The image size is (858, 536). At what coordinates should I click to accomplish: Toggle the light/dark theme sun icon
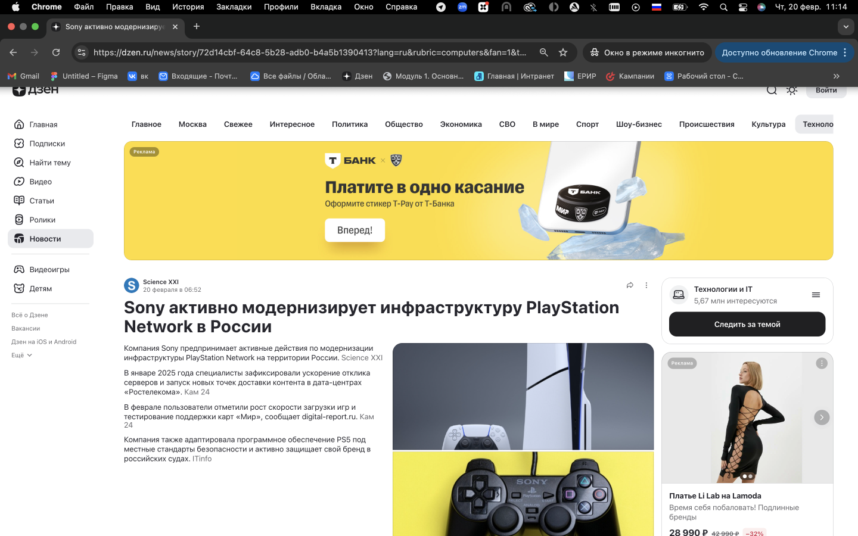792,90
